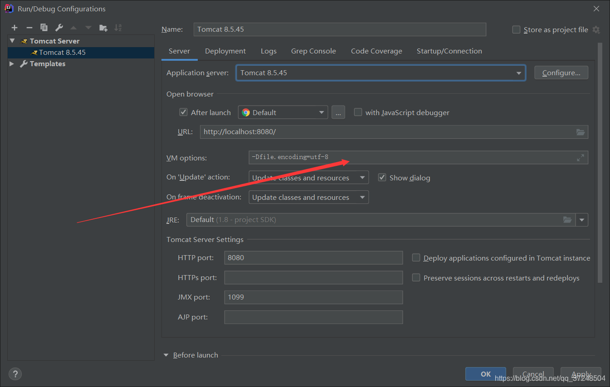
Task: Open On frame deactivation dropdown
Action: click(308, 197)
